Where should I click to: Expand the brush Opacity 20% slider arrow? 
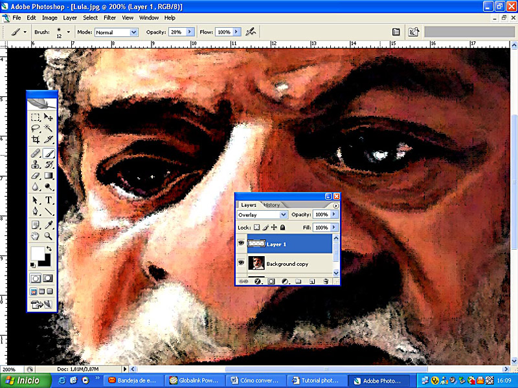[190, 31]
